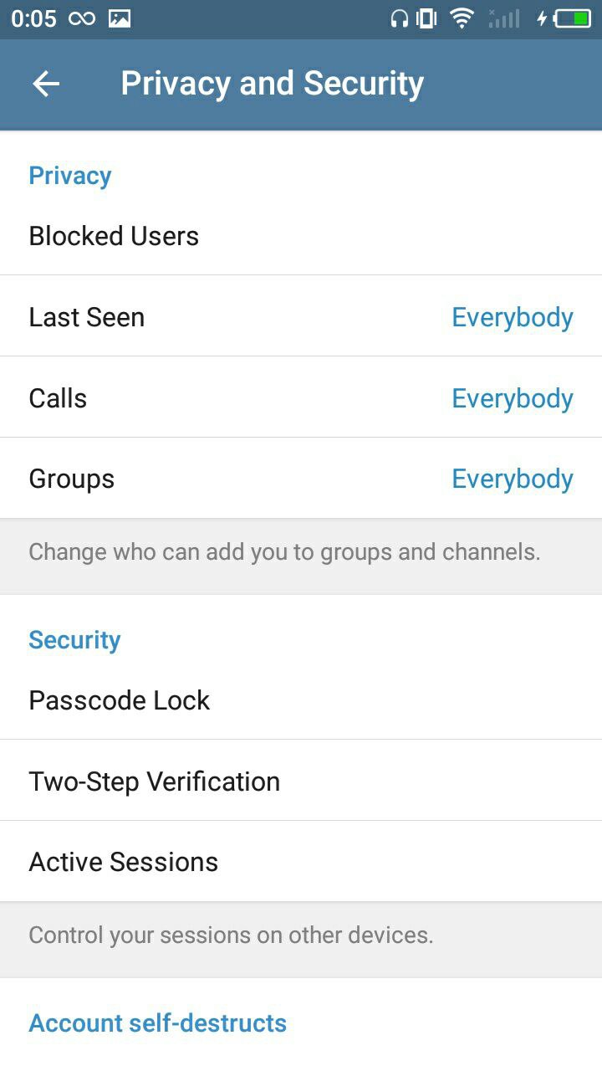Tap the infinity symbol status icon

click(81, 18)
